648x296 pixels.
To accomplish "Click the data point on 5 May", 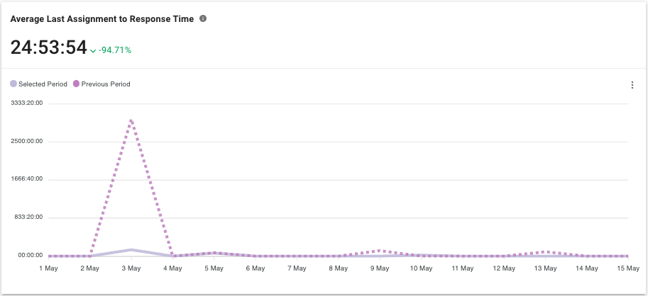I will tap(214, 253).
